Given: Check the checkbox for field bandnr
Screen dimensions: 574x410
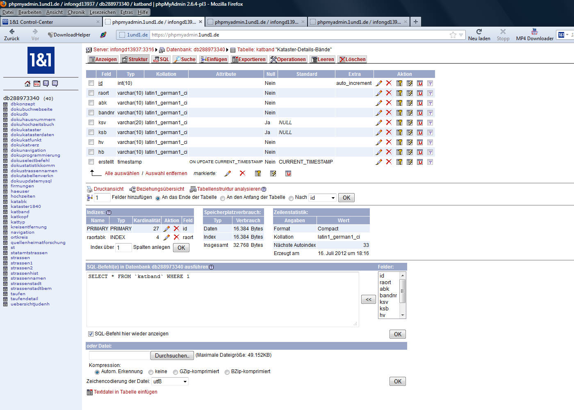Looking at the screenshot, I should (91, 113).
